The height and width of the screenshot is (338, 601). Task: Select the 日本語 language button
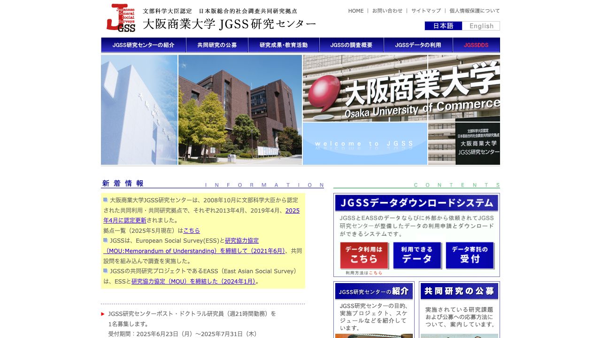(443, 26)
